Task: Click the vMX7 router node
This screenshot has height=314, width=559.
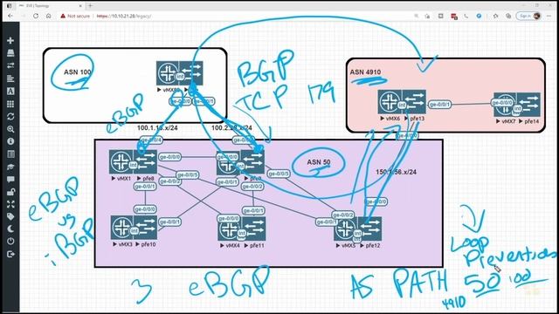Action: 505,105
